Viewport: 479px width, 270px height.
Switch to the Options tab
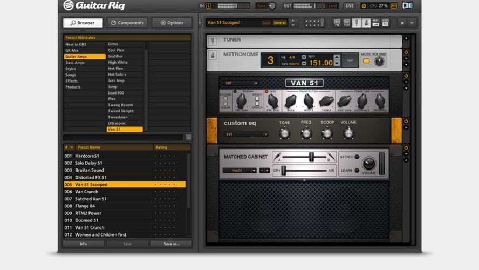172,23
